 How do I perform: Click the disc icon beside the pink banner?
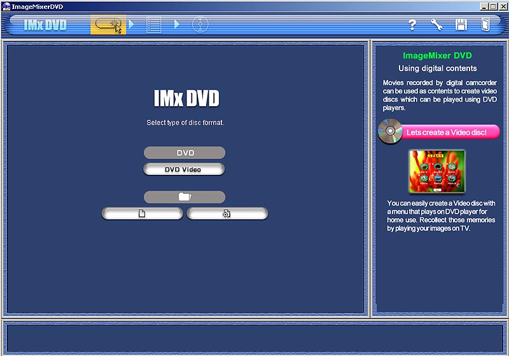click(389, 131)
